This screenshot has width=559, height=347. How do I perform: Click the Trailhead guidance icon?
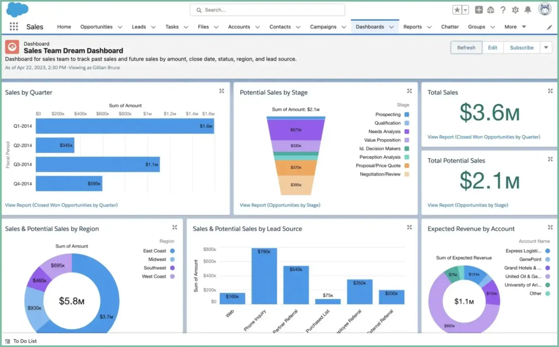point(491,10)
